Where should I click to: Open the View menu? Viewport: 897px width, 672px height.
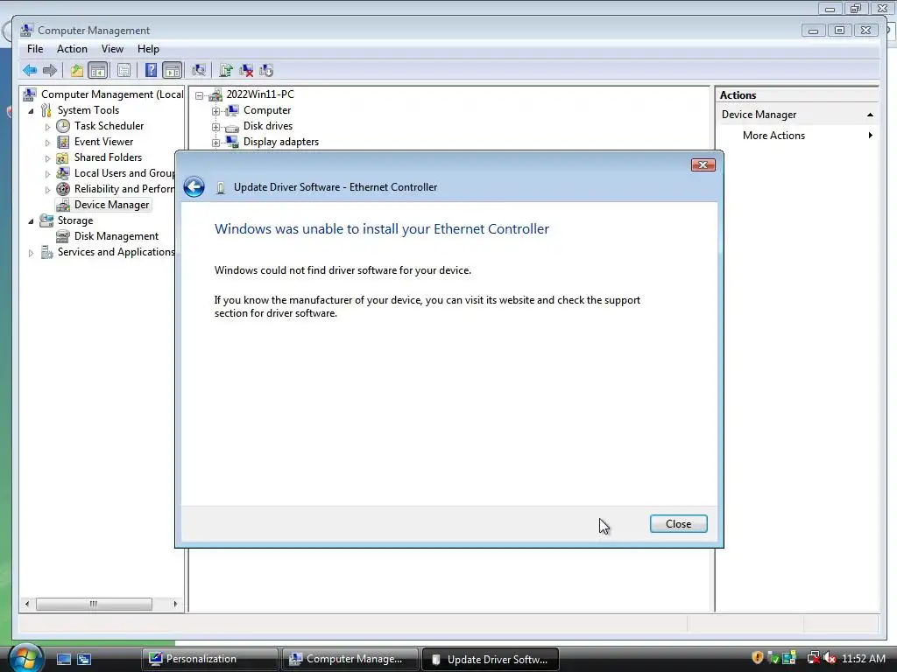pyautogui.click(x=112, y=49)
